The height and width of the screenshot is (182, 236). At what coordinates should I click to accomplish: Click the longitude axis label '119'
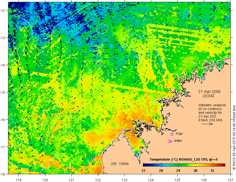tap(19, 180)
